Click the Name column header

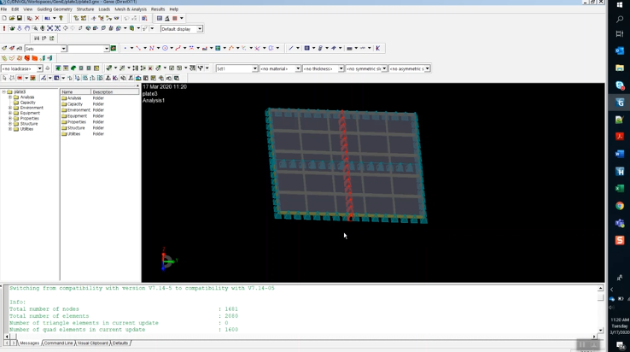(75, 91)
